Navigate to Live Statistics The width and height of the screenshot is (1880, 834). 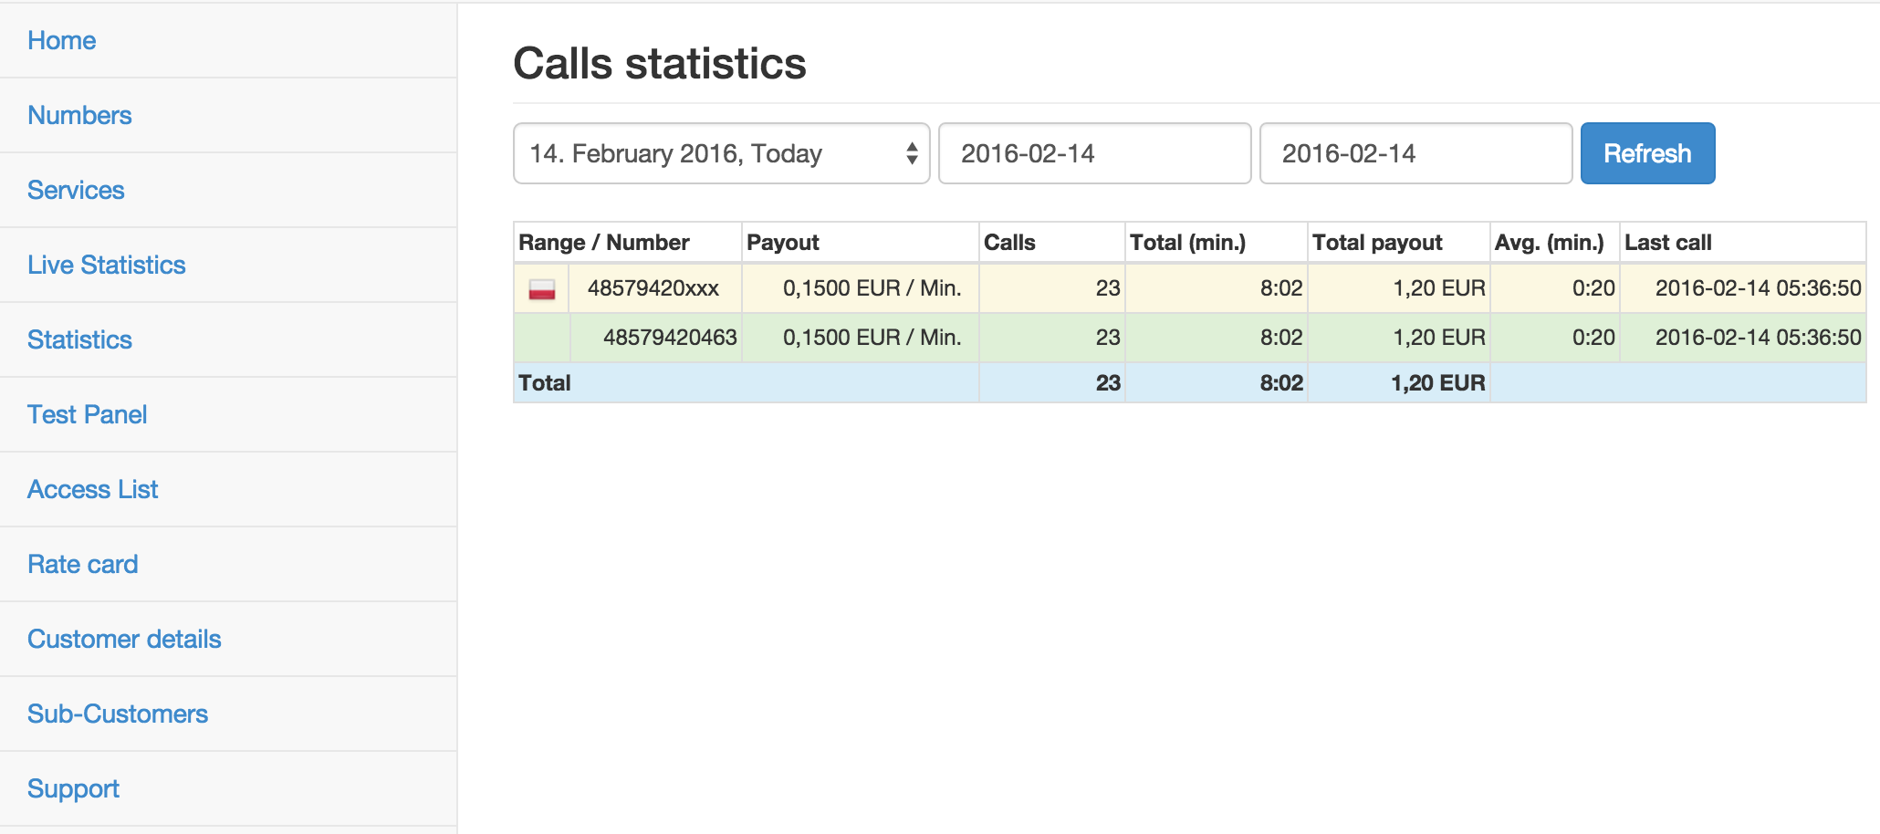point(107,265)
